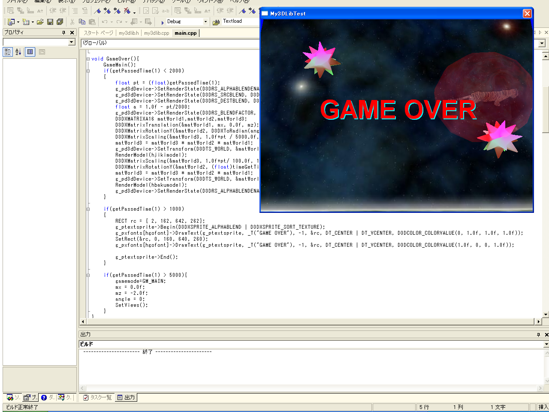This screenshot has width=549, height=412.
Task: Save the current file with the floppy icon
Action: click(x=50, y=21)
